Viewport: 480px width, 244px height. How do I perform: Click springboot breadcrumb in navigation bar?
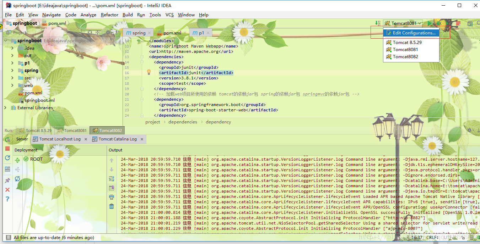pyautogui.click(x=22, y=23)
